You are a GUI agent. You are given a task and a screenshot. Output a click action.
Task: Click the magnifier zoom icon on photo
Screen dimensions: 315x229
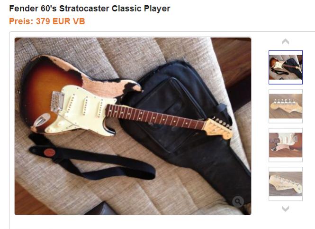point(238,201)
